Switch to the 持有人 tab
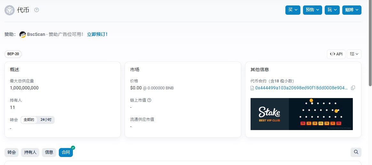The width and height of the screenshot is (372, 165). click(30, 153)
